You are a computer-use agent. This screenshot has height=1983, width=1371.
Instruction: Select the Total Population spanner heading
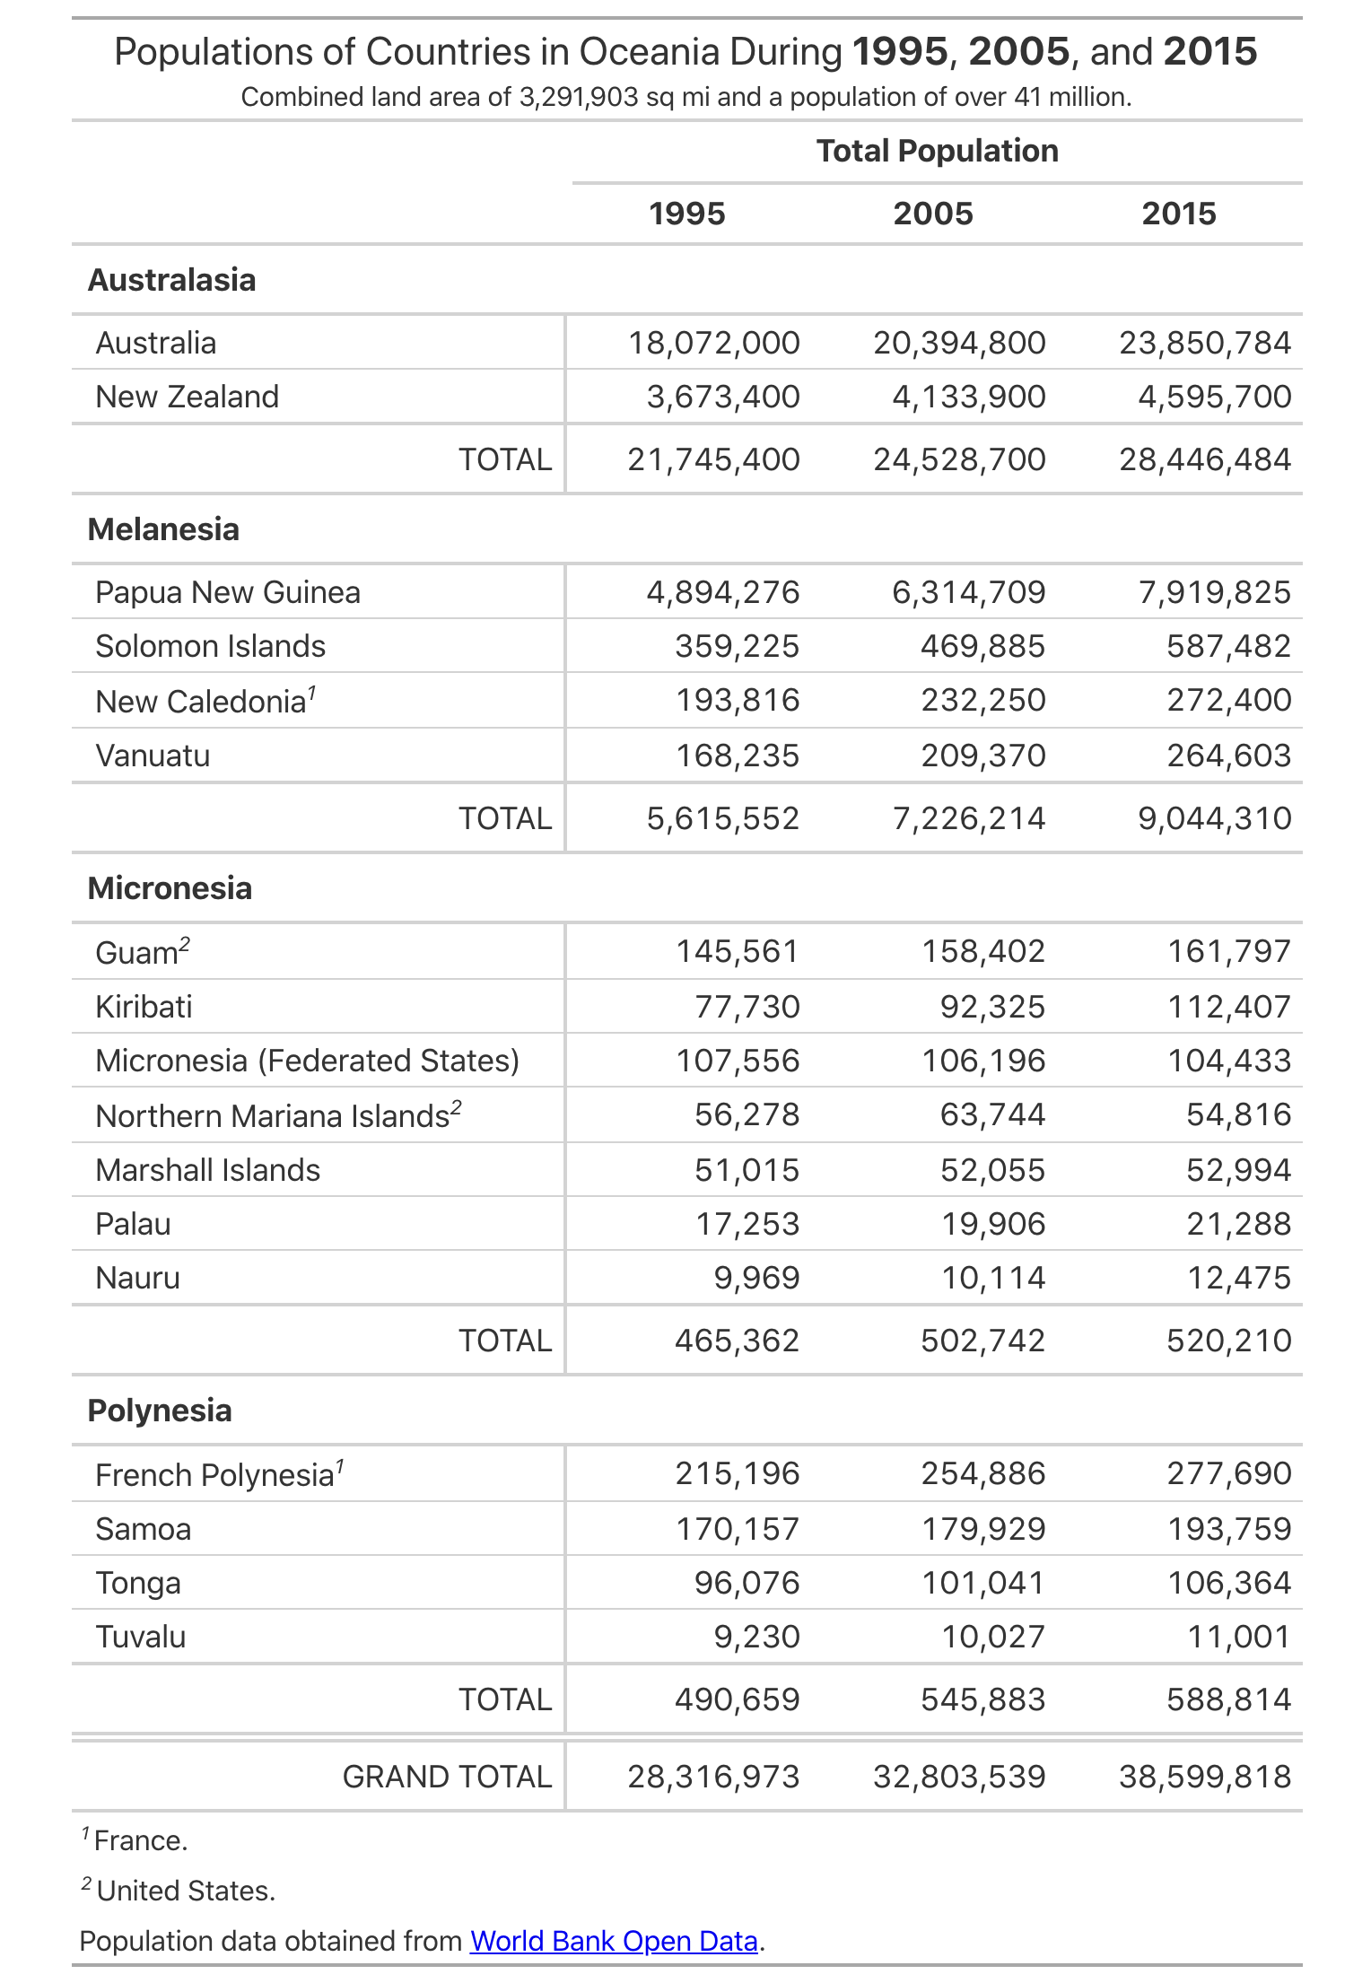[937, 151]
